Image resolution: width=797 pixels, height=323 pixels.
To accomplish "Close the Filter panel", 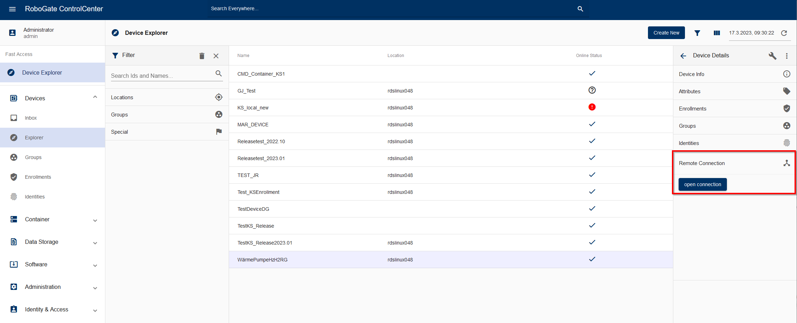I will click(x=216, y=56).
